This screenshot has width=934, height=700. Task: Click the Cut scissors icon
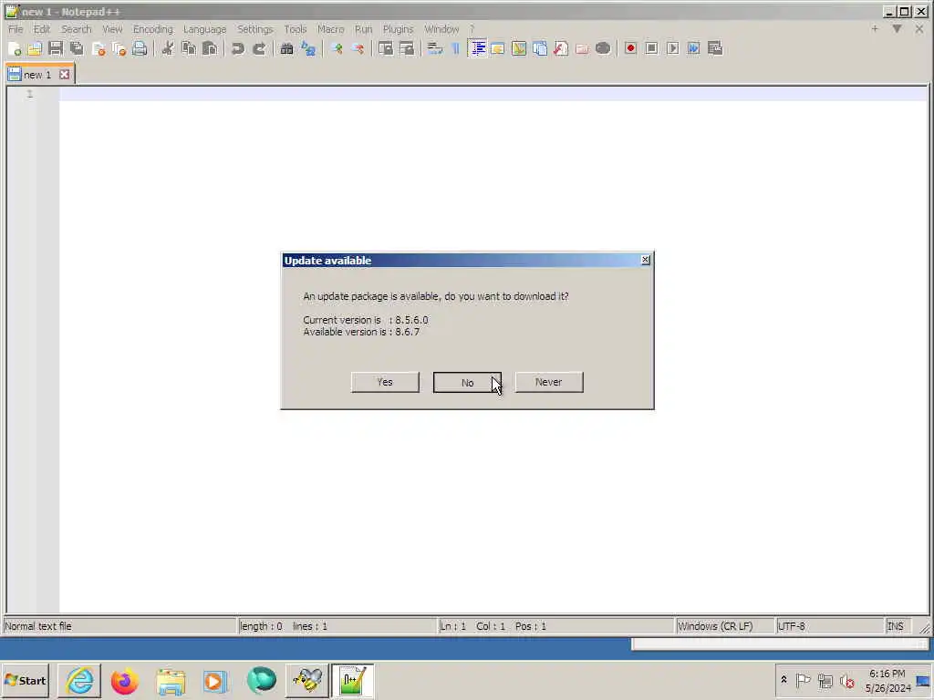(x=168, y=49)
